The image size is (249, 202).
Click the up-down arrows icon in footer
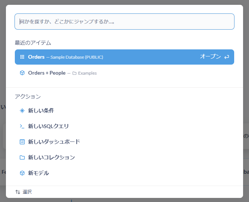point(18,192)
